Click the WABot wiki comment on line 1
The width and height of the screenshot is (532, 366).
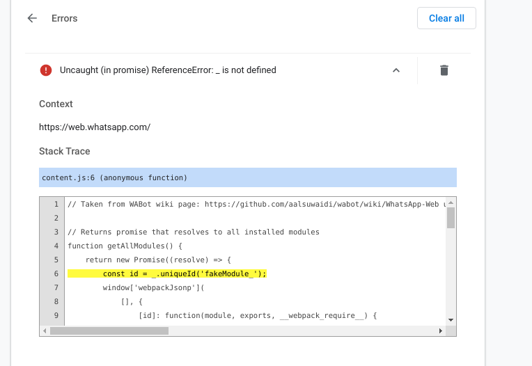pos(256,205)
